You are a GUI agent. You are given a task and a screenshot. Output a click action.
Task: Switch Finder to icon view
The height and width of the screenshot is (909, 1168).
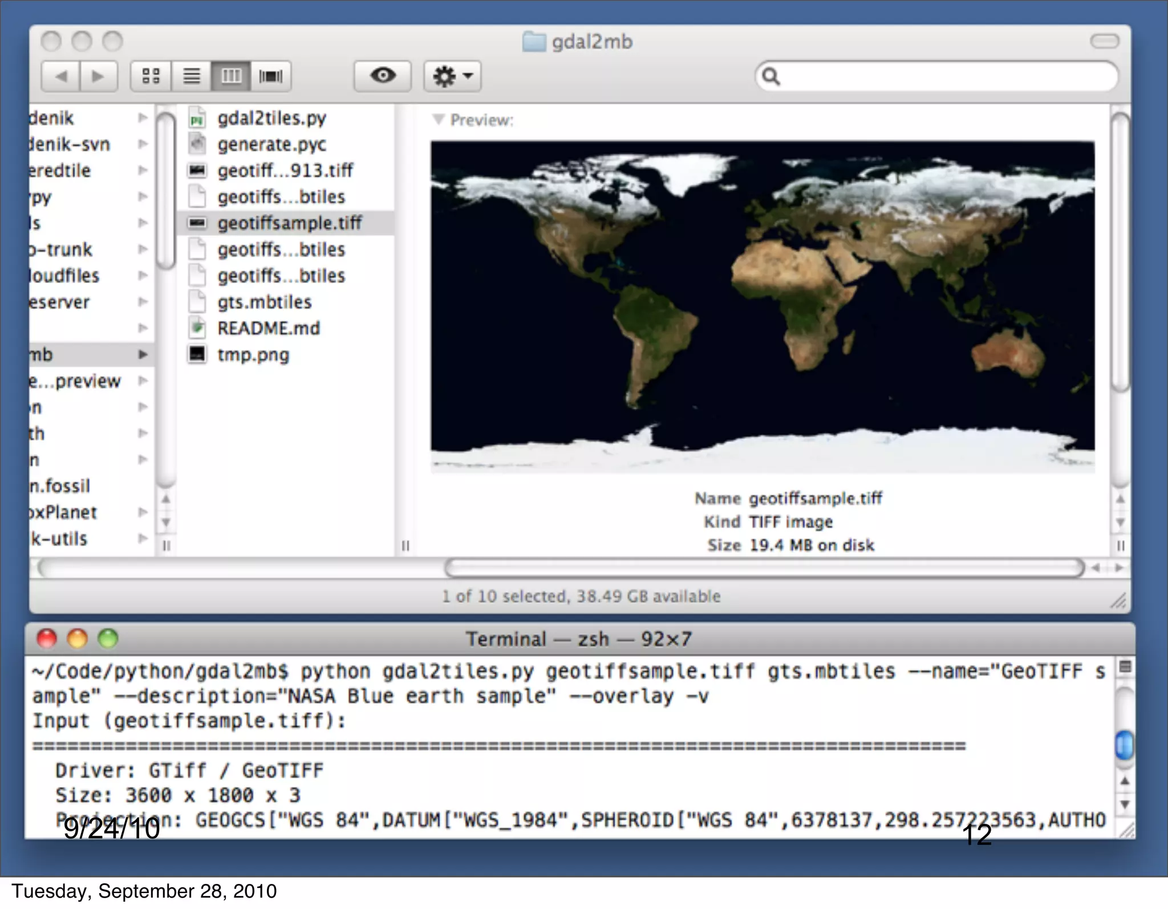[x=151, y=76]
